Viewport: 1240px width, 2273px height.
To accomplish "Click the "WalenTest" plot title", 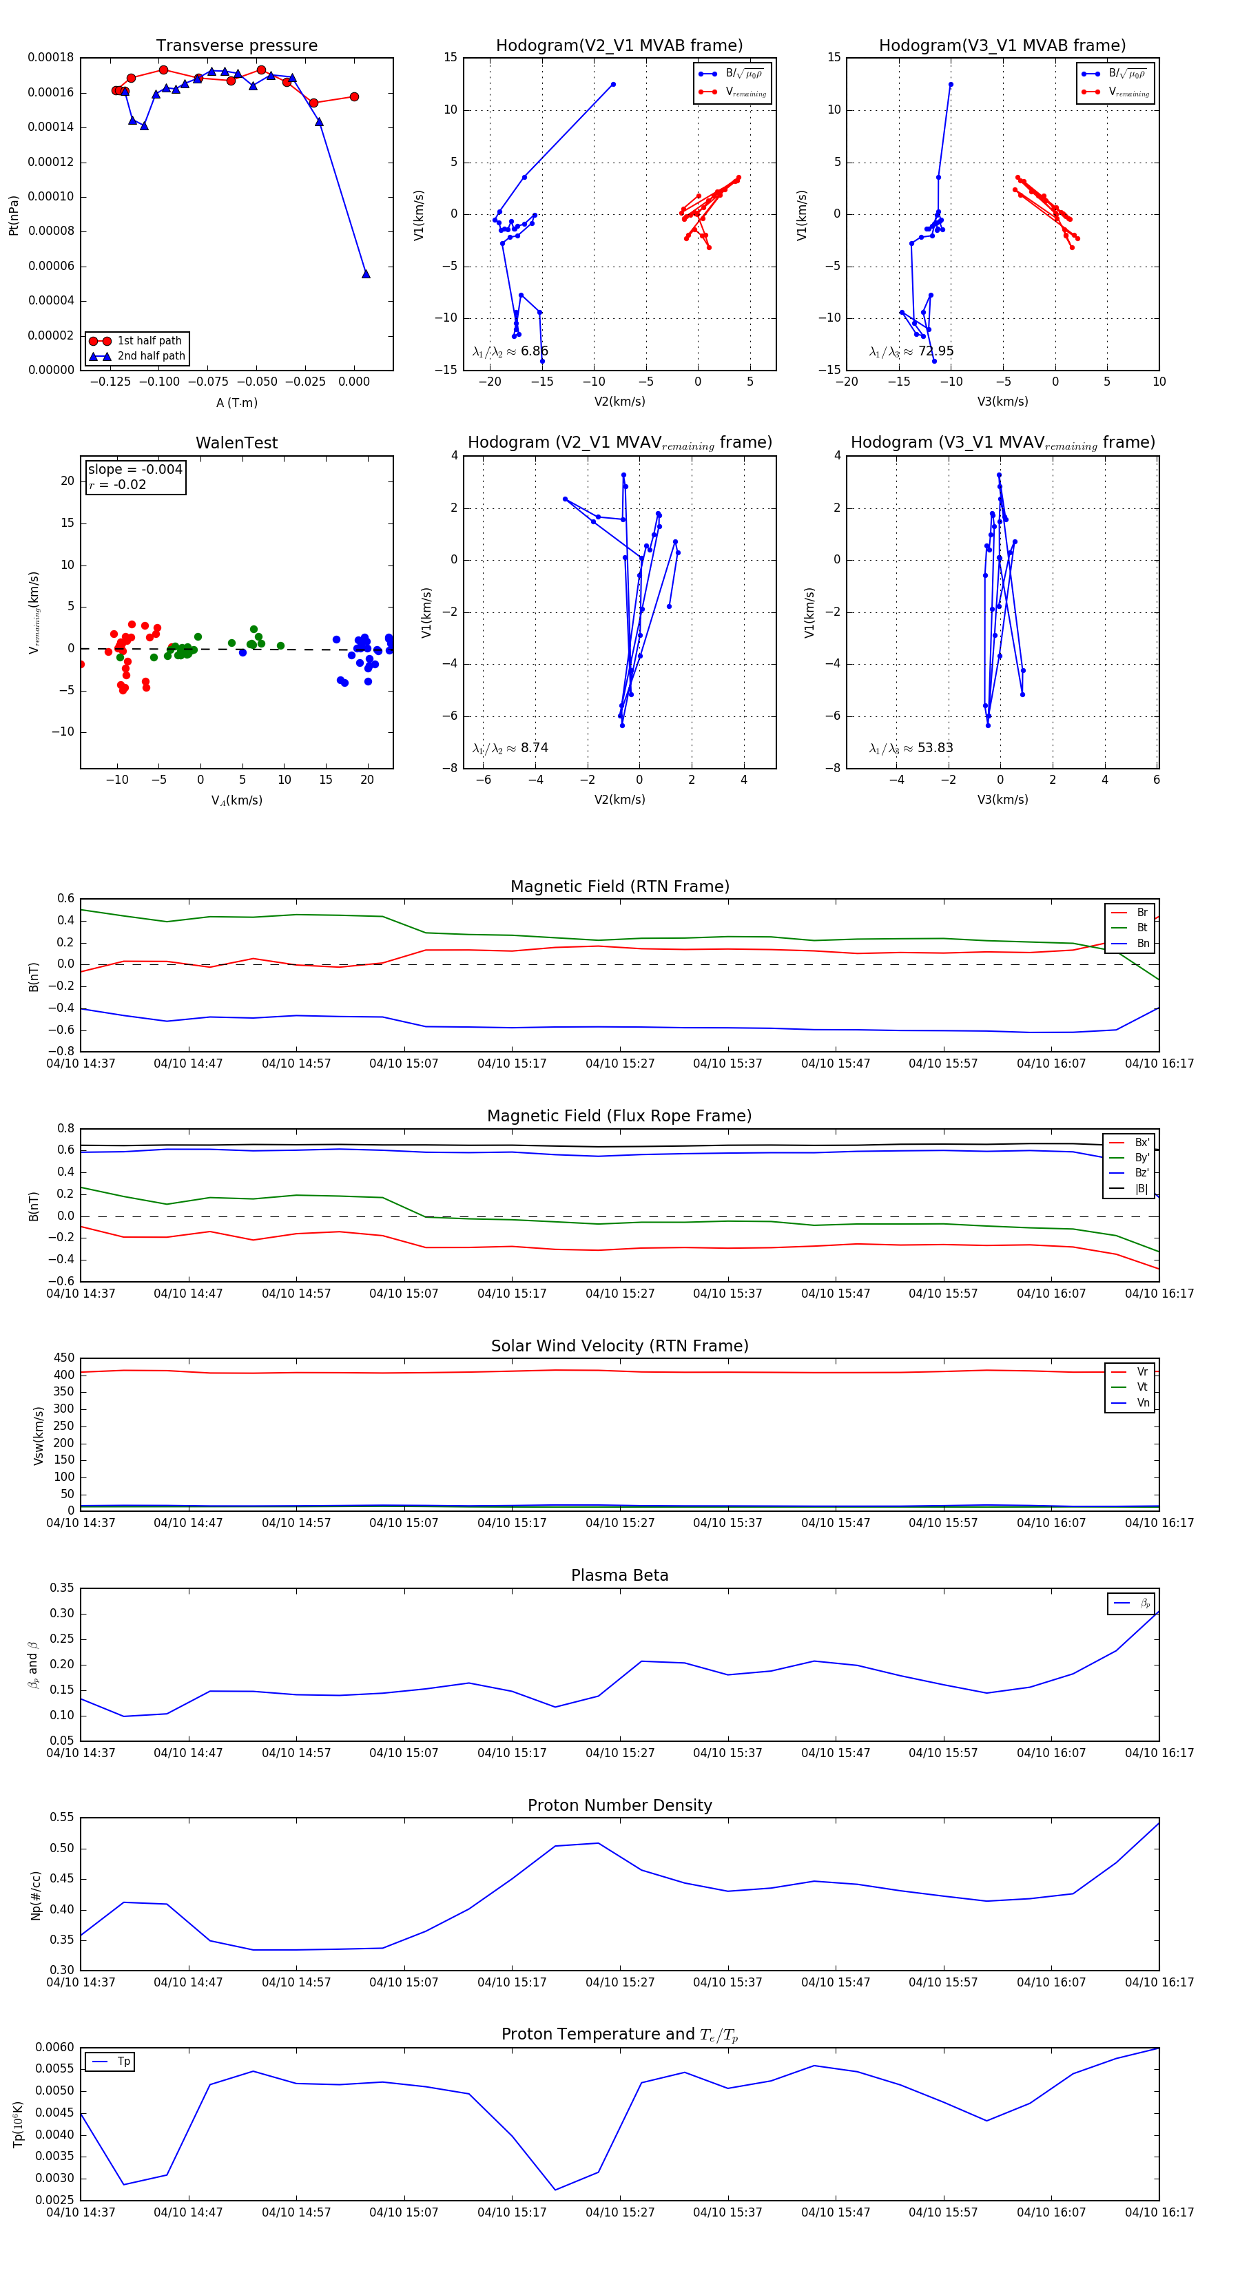I will coord(236,443).
